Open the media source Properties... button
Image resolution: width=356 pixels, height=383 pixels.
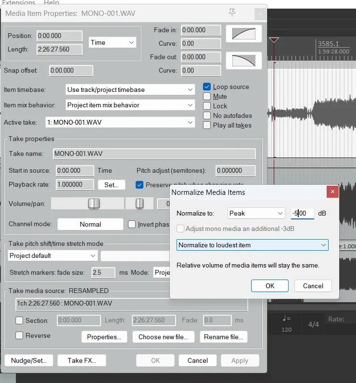tap(104, 337)
